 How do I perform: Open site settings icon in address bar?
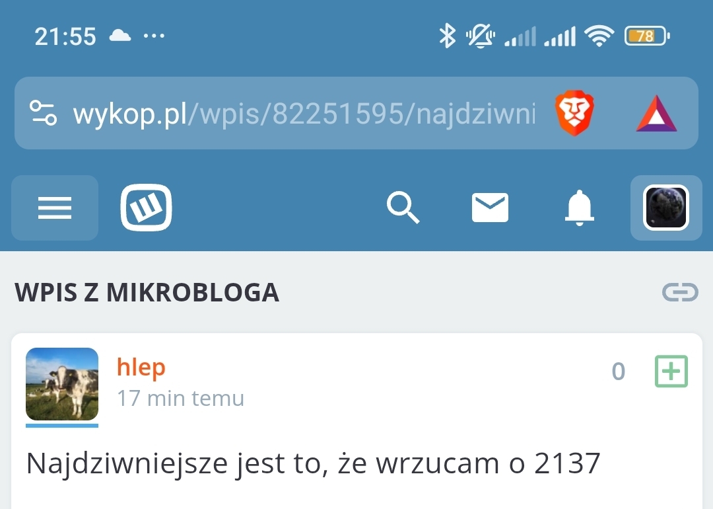coord(43,113)
